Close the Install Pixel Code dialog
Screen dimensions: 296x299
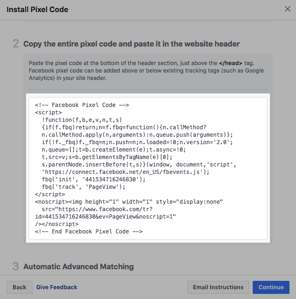click(x=288, y=9)
